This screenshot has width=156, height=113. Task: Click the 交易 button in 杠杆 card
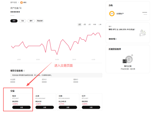91,107
